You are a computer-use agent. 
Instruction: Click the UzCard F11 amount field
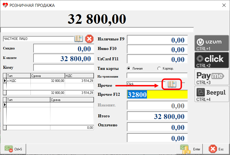[x=157, y=59]
